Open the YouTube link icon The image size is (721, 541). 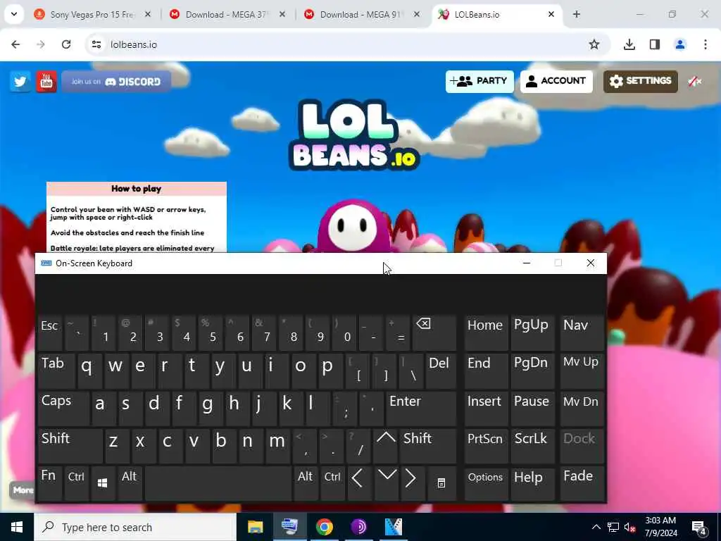click(x=46, y=82)
